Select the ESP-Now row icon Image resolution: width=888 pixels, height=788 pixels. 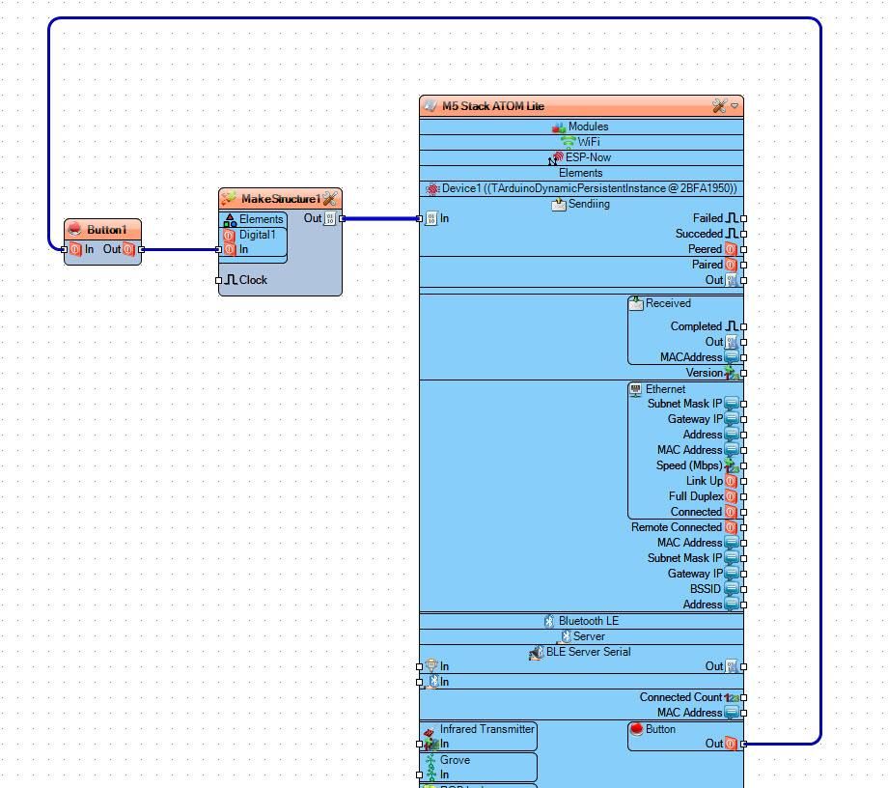tap(556, 158)
